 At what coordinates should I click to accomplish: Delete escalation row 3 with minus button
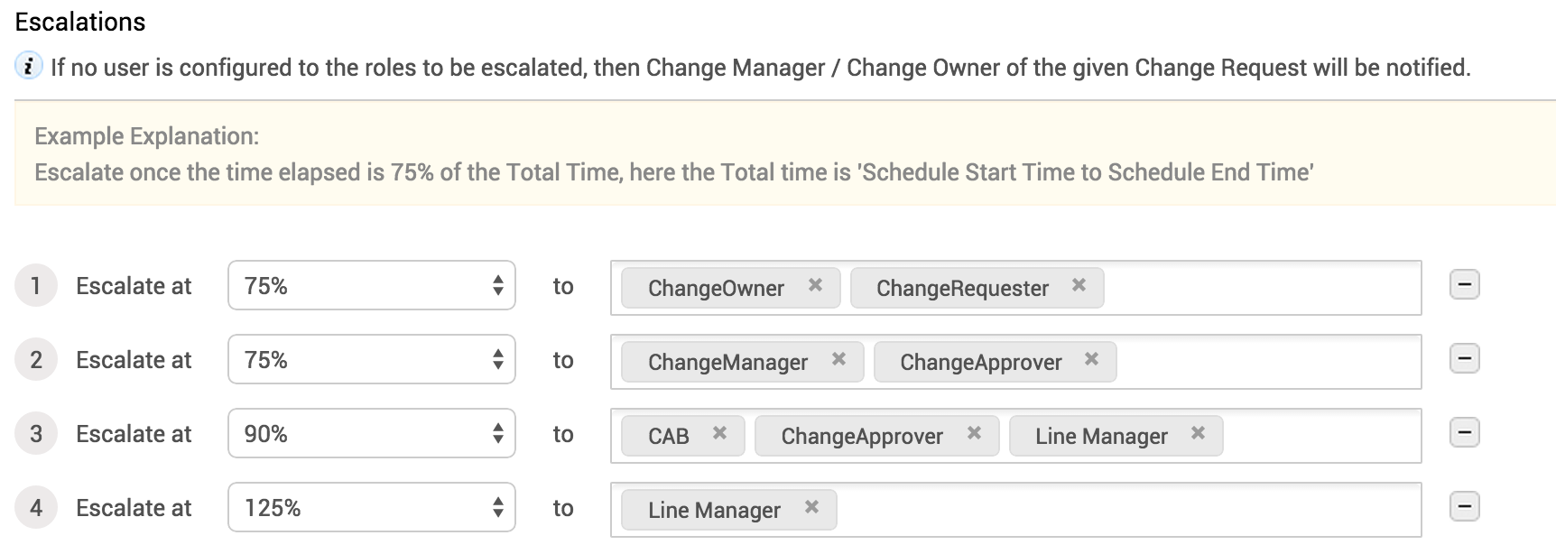click(1463, 433)
